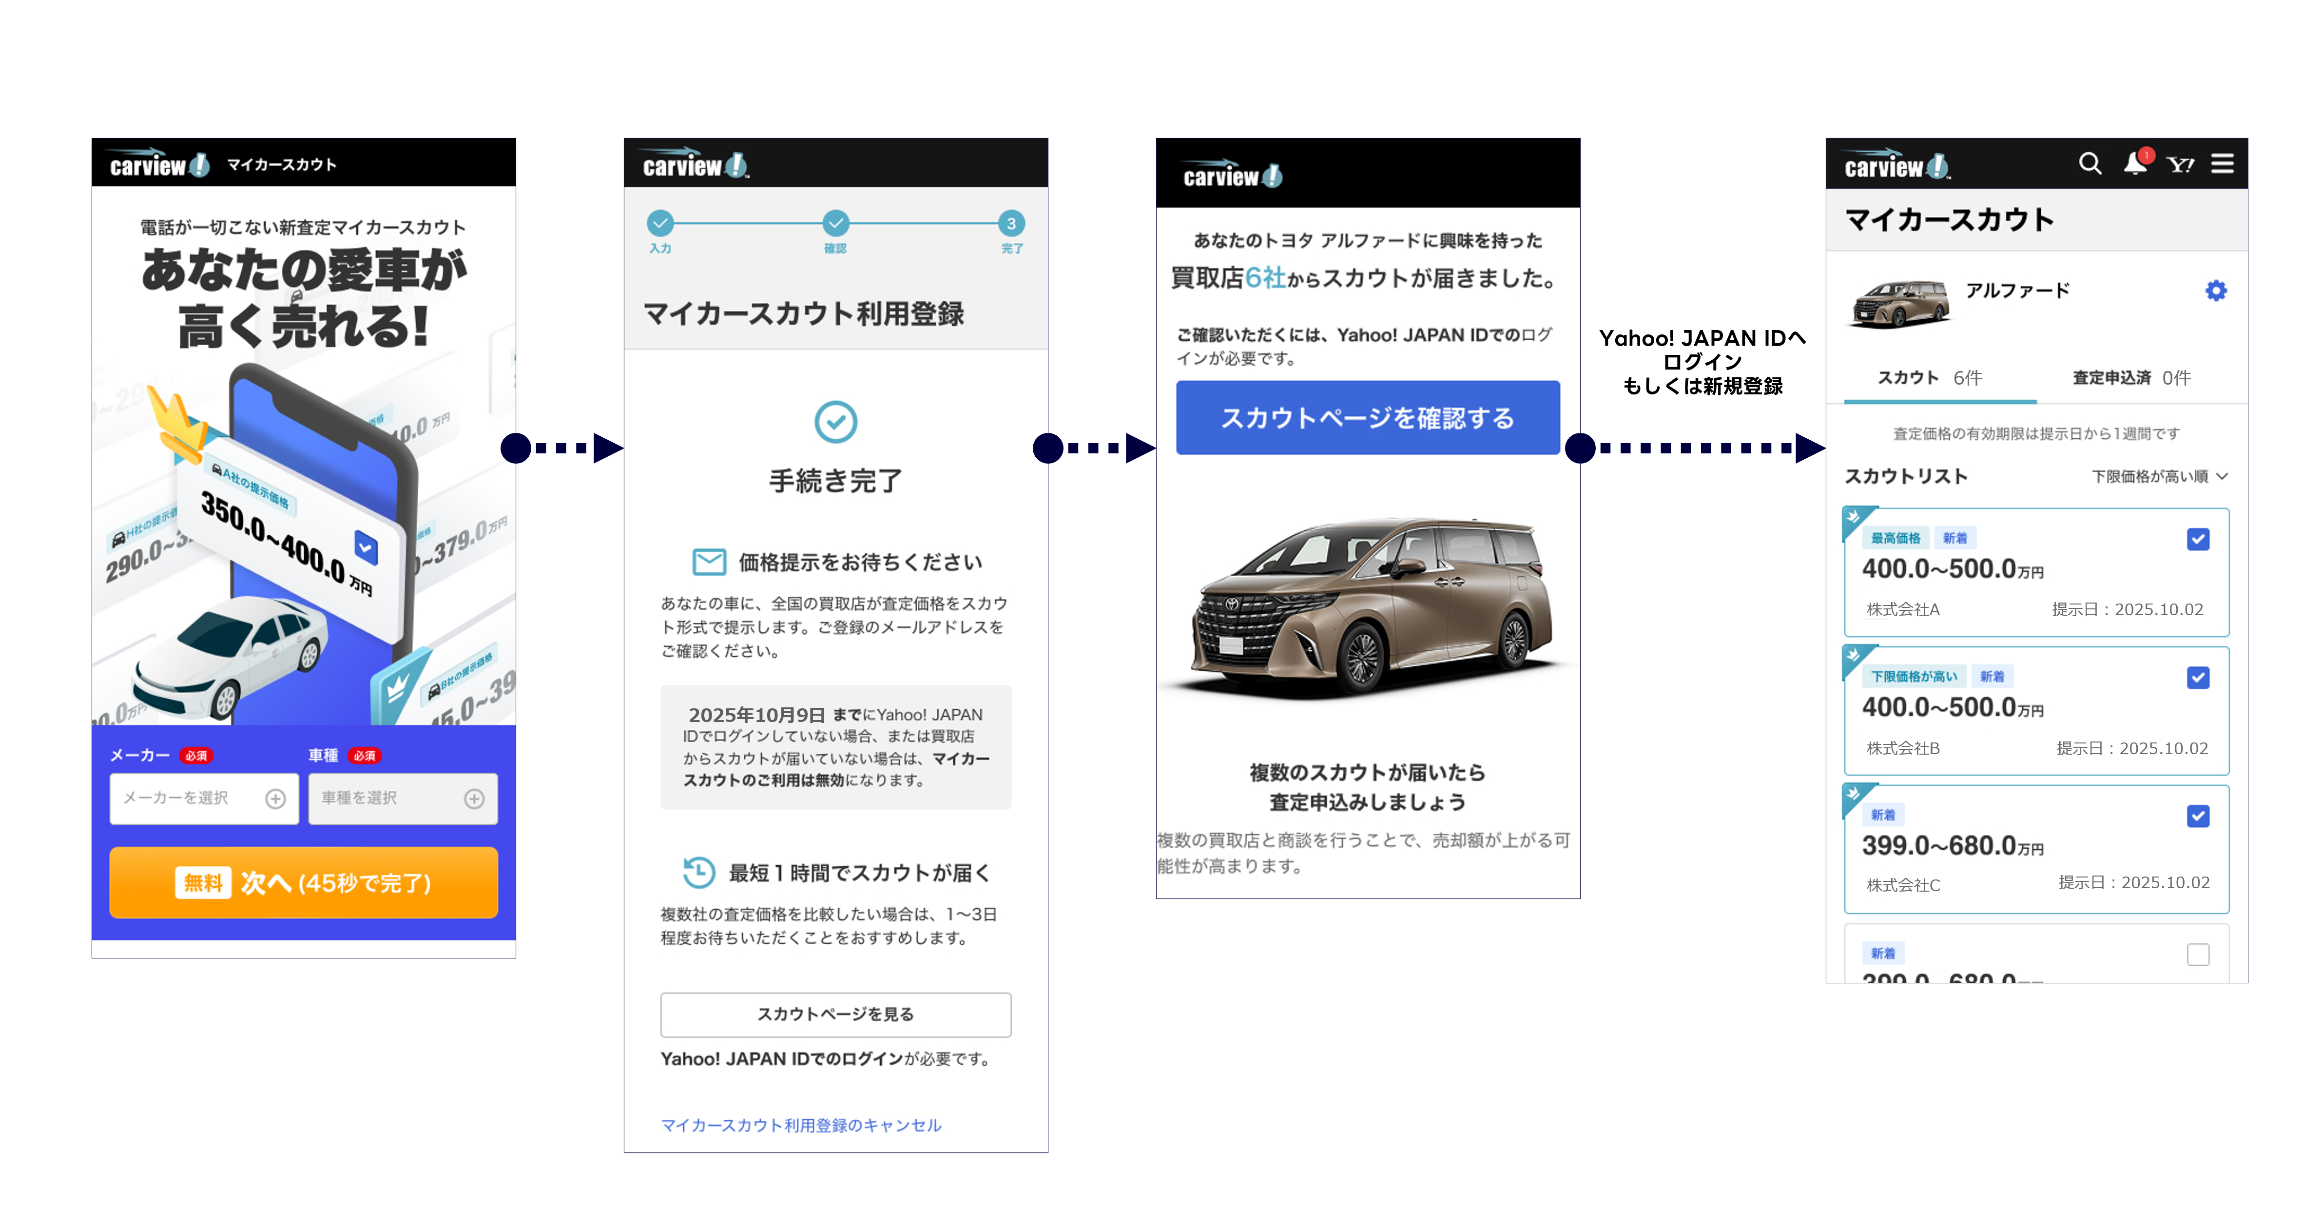The image size is (2302, 1209).
Task: Click the search magnifier icon
Action: [2089, 163]
